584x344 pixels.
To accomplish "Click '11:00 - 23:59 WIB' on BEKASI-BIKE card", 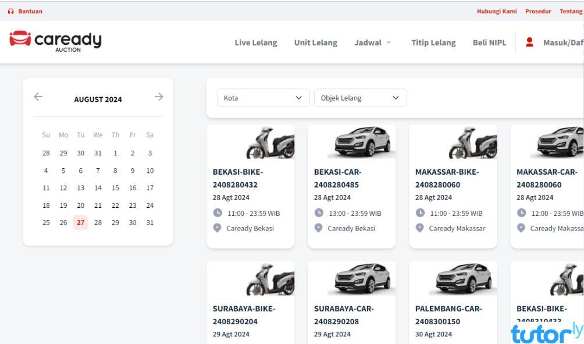I will coord(254,214).
